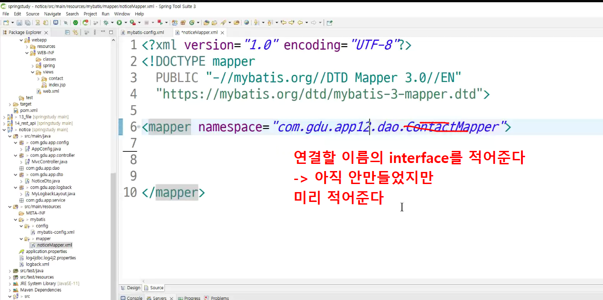The height and width of the screenshot is (300, 603).
Task: Open the Back history dropdown arrow
Action: (x=307, y=22)
